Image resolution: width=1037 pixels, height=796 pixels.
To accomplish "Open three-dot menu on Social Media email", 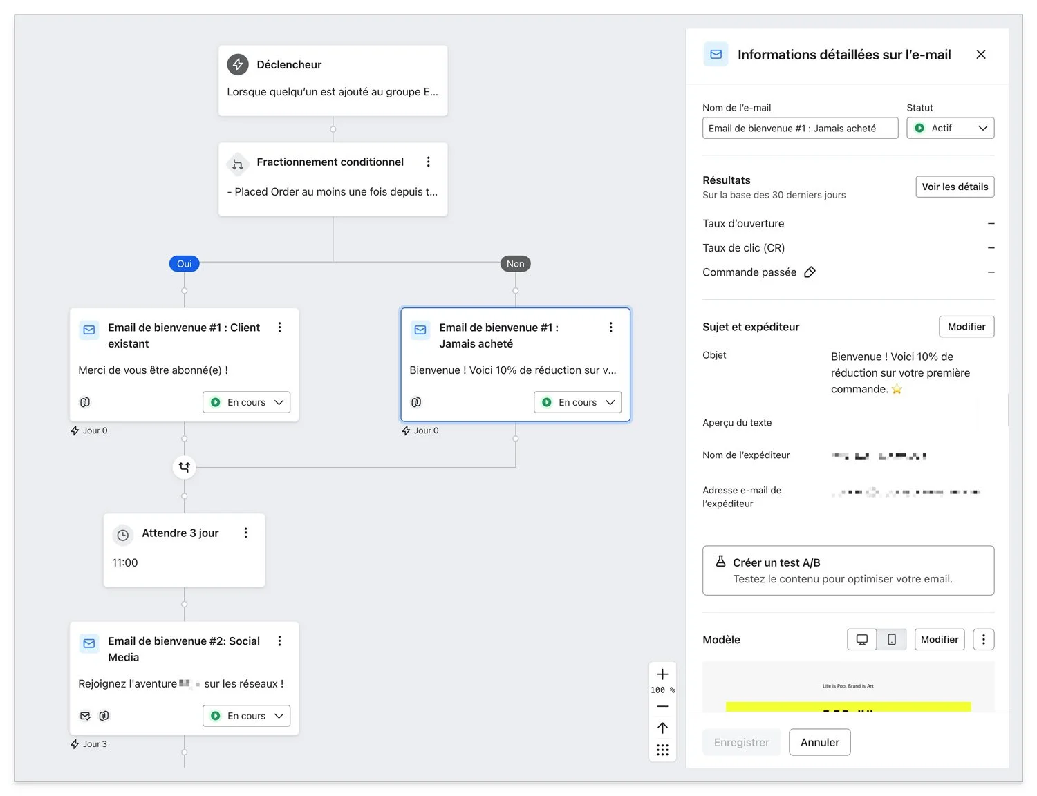I will coord(280,641).
